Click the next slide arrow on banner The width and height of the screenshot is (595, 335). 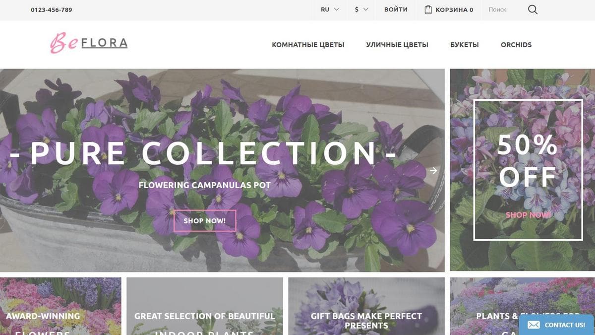pos(433,170)
